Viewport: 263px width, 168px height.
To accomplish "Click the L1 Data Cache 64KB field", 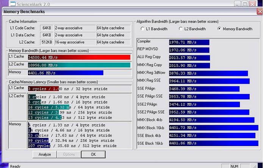I will [47, 35].
